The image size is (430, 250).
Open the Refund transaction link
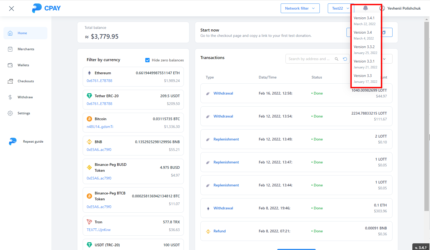tap(219, 231)
